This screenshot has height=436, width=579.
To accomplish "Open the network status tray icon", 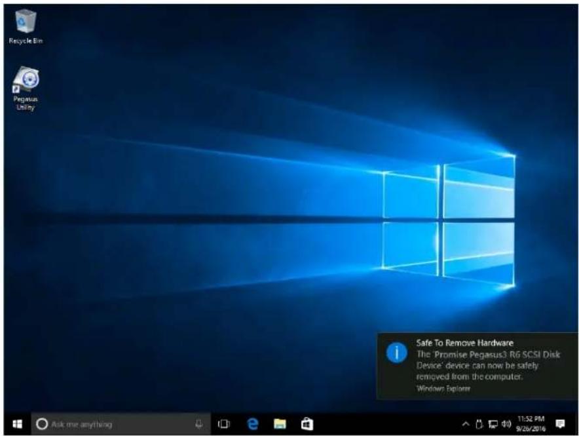I will click(493, 424).
